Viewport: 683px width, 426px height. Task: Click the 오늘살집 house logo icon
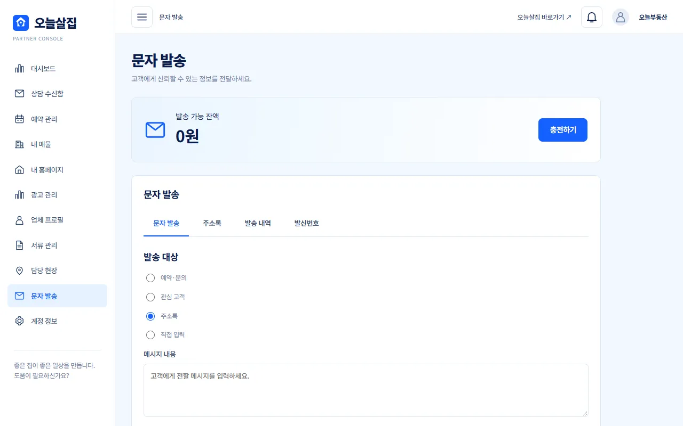pyautogui.click(x=21, y=23)
